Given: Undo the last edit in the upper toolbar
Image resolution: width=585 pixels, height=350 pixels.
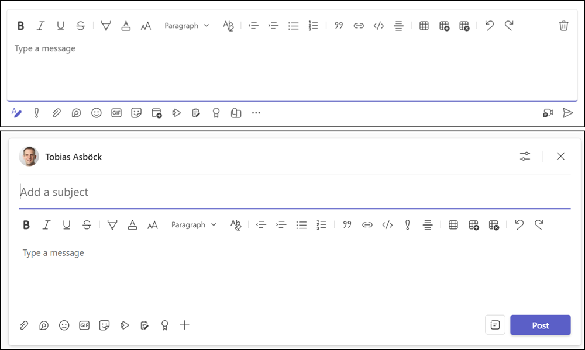Looking at the screenshot, I should pos(490,26).
